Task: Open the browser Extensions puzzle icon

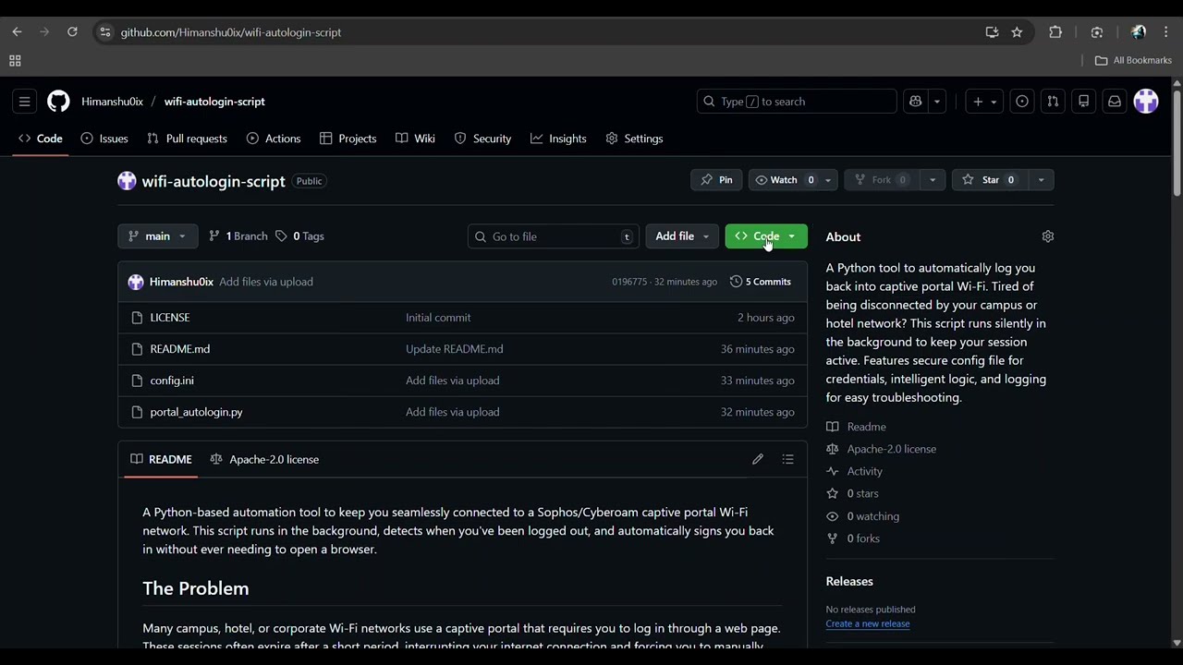Action: (x=1055, y=32)
